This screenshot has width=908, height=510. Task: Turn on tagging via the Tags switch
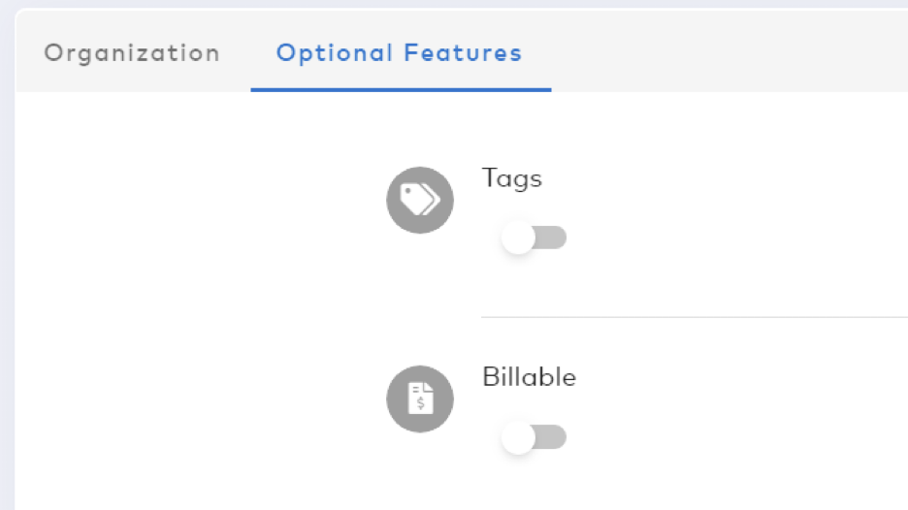click(534, 238)
